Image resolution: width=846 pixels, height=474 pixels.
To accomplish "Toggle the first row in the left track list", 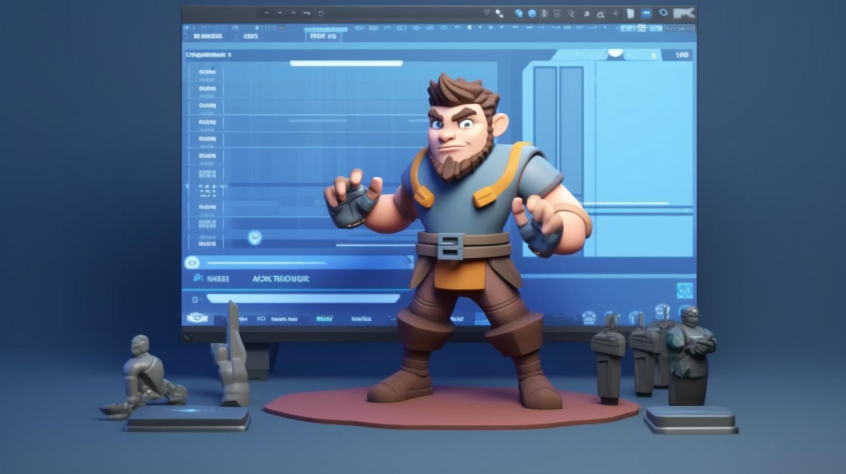I will tap(207, 72).
